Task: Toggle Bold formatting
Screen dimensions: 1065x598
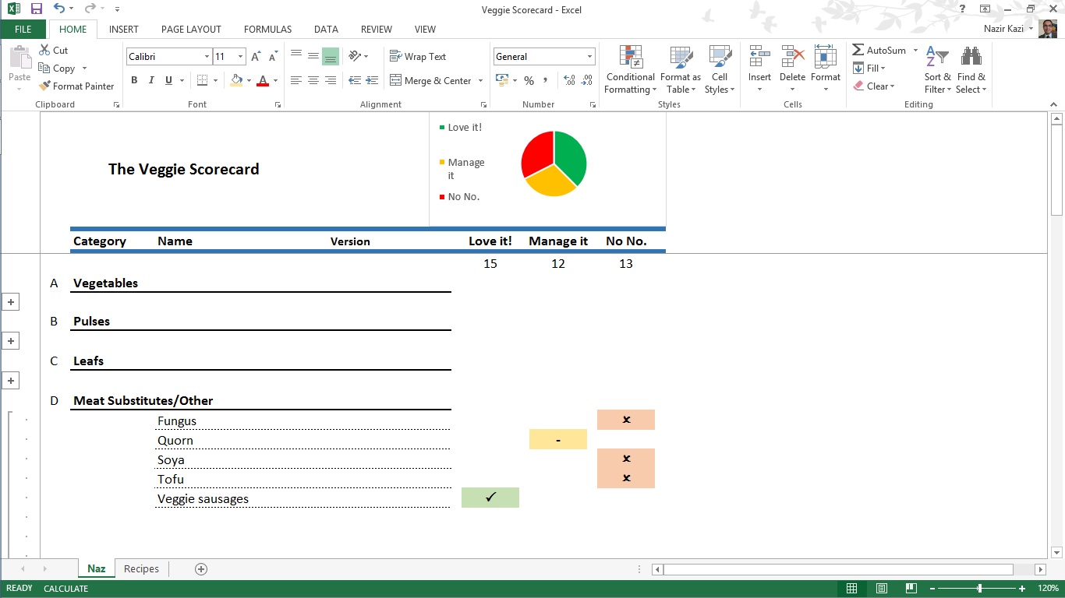Action: (x=134, y=80)
